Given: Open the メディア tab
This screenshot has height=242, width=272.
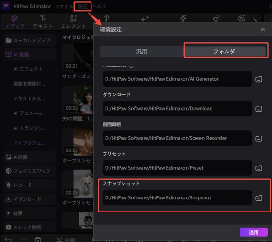Looking at the screenshot, I should click(x=15, y=22).
